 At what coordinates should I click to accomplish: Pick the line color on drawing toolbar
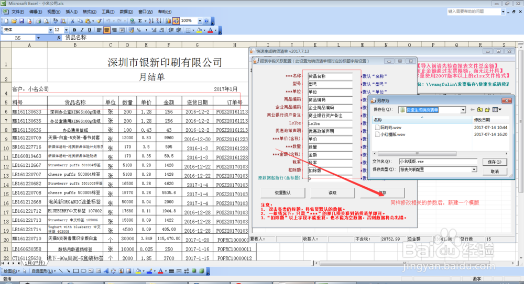(149, 271)
